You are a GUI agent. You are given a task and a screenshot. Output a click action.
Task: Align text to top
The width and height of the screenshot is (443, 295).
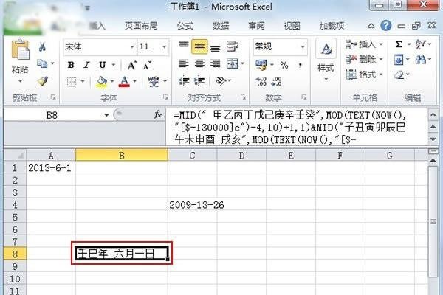(x=183, y=45)
